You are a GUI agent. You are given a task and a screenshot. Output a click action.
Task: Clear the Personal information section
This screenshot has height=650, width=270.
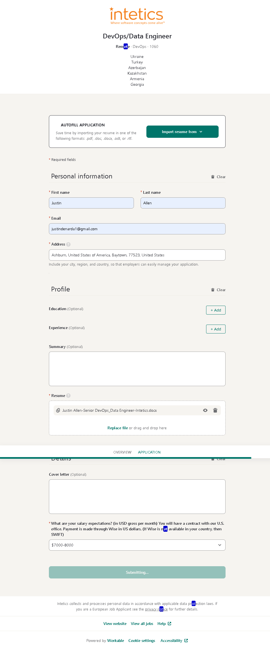[x=218, y=177]
